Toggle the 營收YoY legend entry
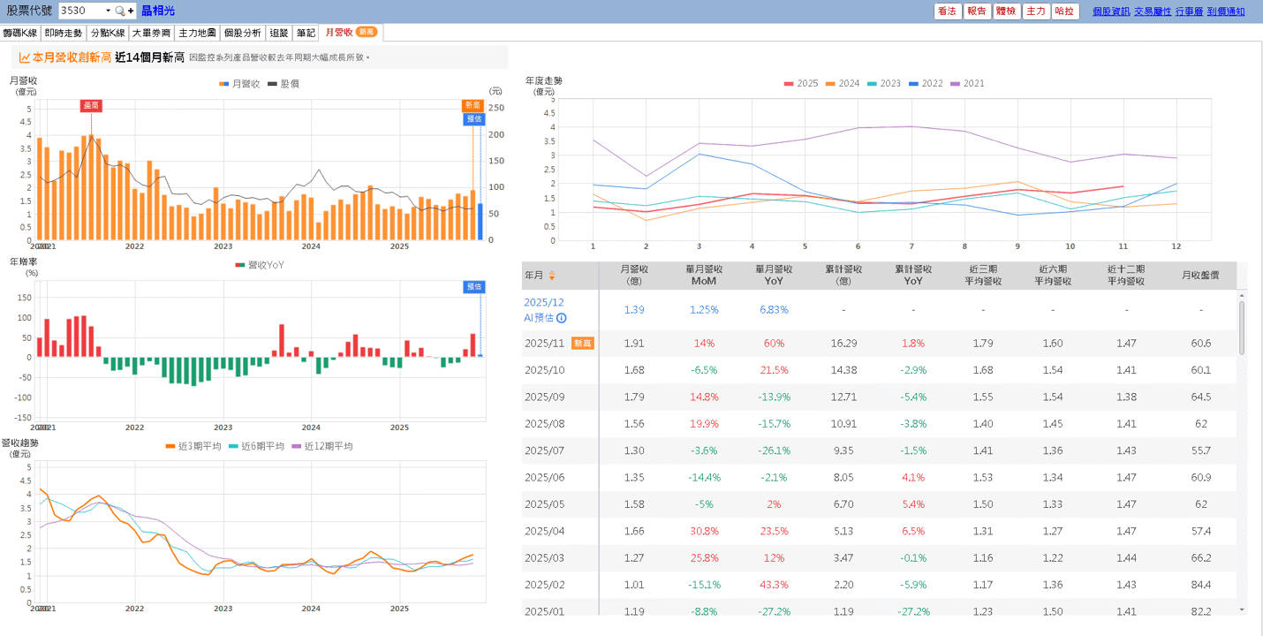 [260, 265]
